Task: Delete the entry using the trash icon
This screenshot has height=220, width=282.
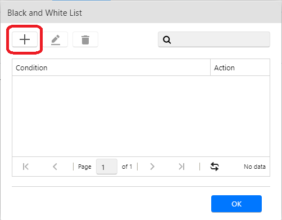Action: point(85,39)
